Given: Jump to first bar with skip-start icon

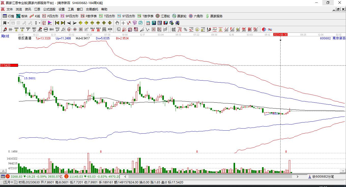Looking at the screenshot, I should [57, 23].
